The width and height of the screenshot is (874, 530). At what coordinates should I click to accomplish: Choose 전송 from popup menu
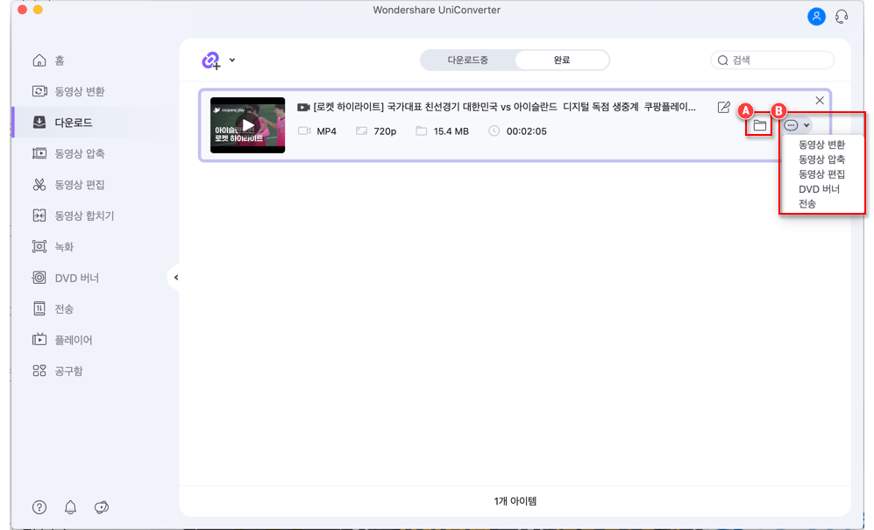point(807,204)
